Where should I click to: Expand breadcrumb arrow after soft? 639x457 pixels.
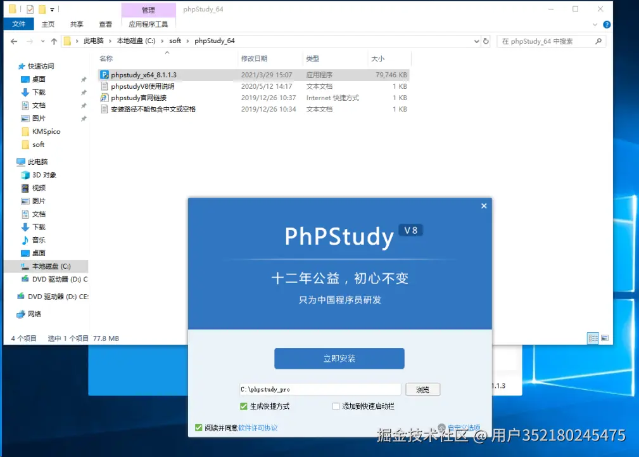coord(188,41)
